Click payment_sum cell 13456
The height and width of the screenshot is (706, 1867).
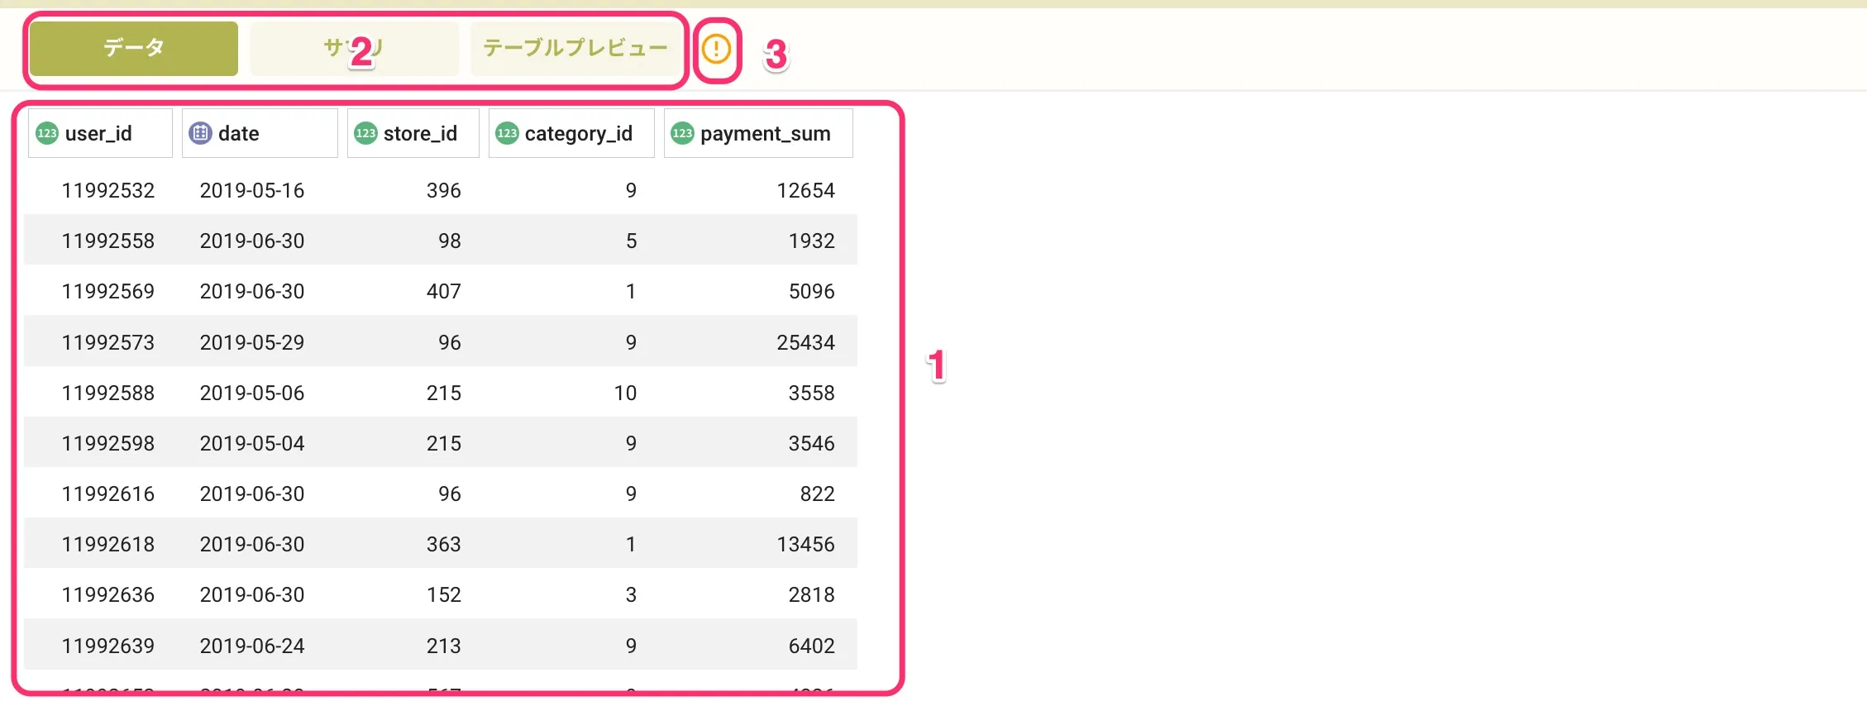click(x=806, y=545)
